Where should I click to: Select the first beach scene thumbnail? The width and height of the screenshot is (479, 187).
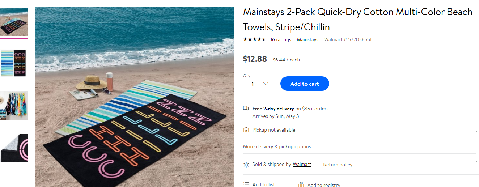pyautogui.click(x=14, y=22)
